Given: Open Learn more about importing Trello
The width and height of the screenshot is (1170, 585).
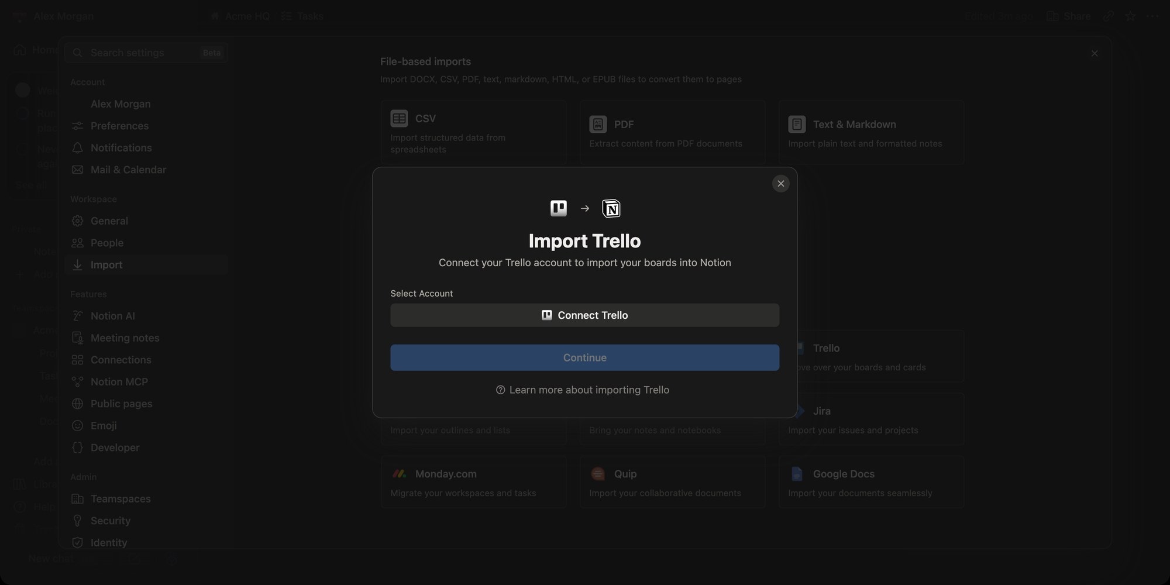Looking at the screenshot, I should point(583,390).
